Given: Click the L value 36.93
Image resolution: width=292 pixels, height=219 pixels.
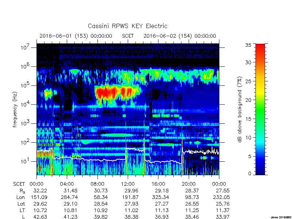Looking at the screenshot, I should (161, 217).
